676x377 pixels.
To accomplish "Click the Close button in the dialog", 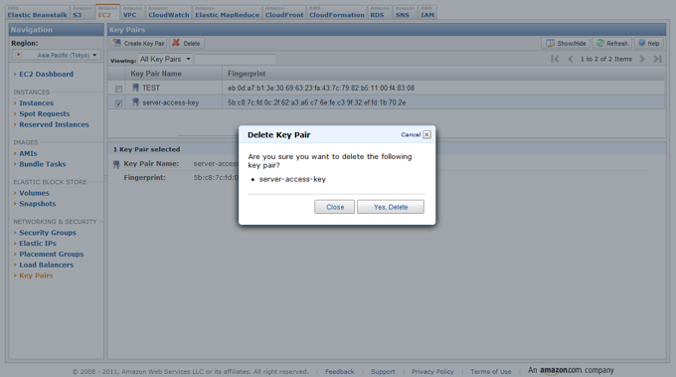I will click(x=335, y=207).
